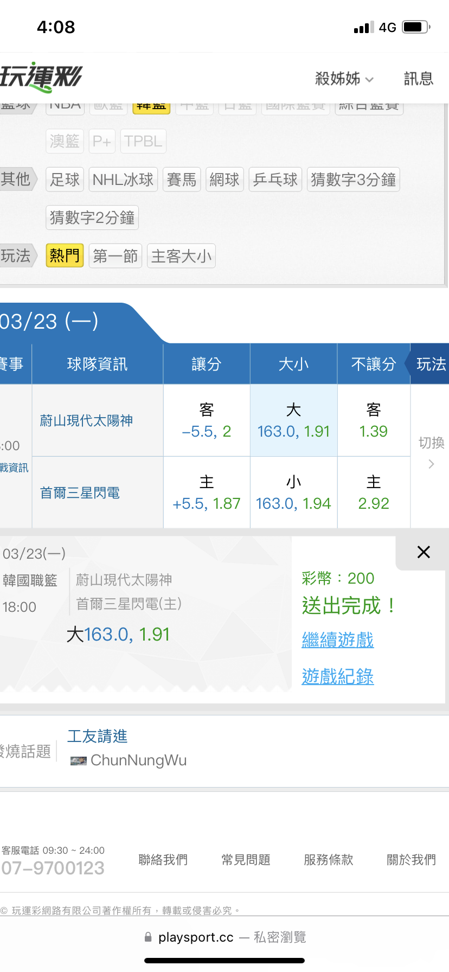The width and height of the screenshot is (449, 972).
Task: Close the bet slip with X
Action: click(424, 552)
